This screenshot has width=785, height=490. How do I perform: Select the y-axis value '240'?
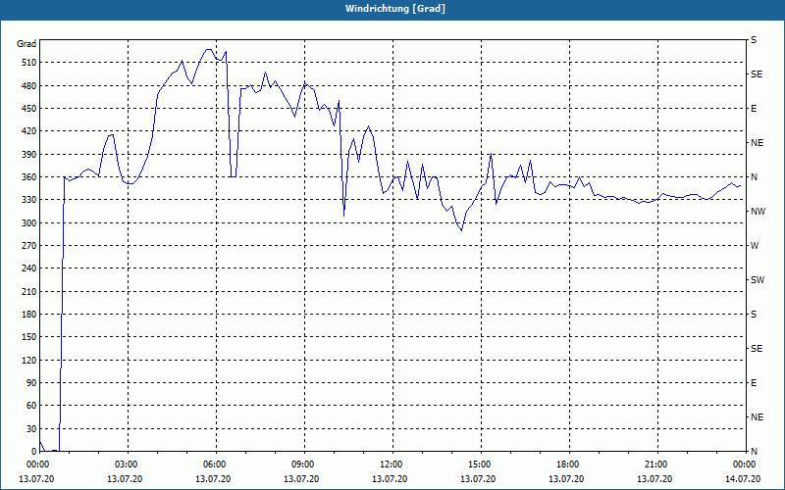coord(29,269)
